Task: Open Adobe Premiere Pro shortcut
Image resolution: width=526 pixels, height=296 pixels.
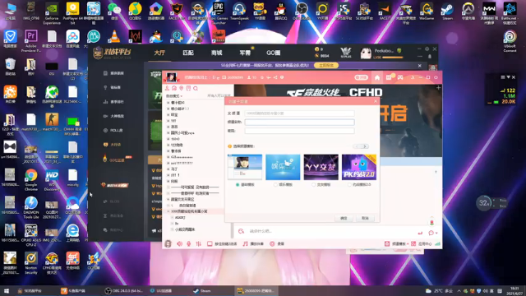Action: 31,41
